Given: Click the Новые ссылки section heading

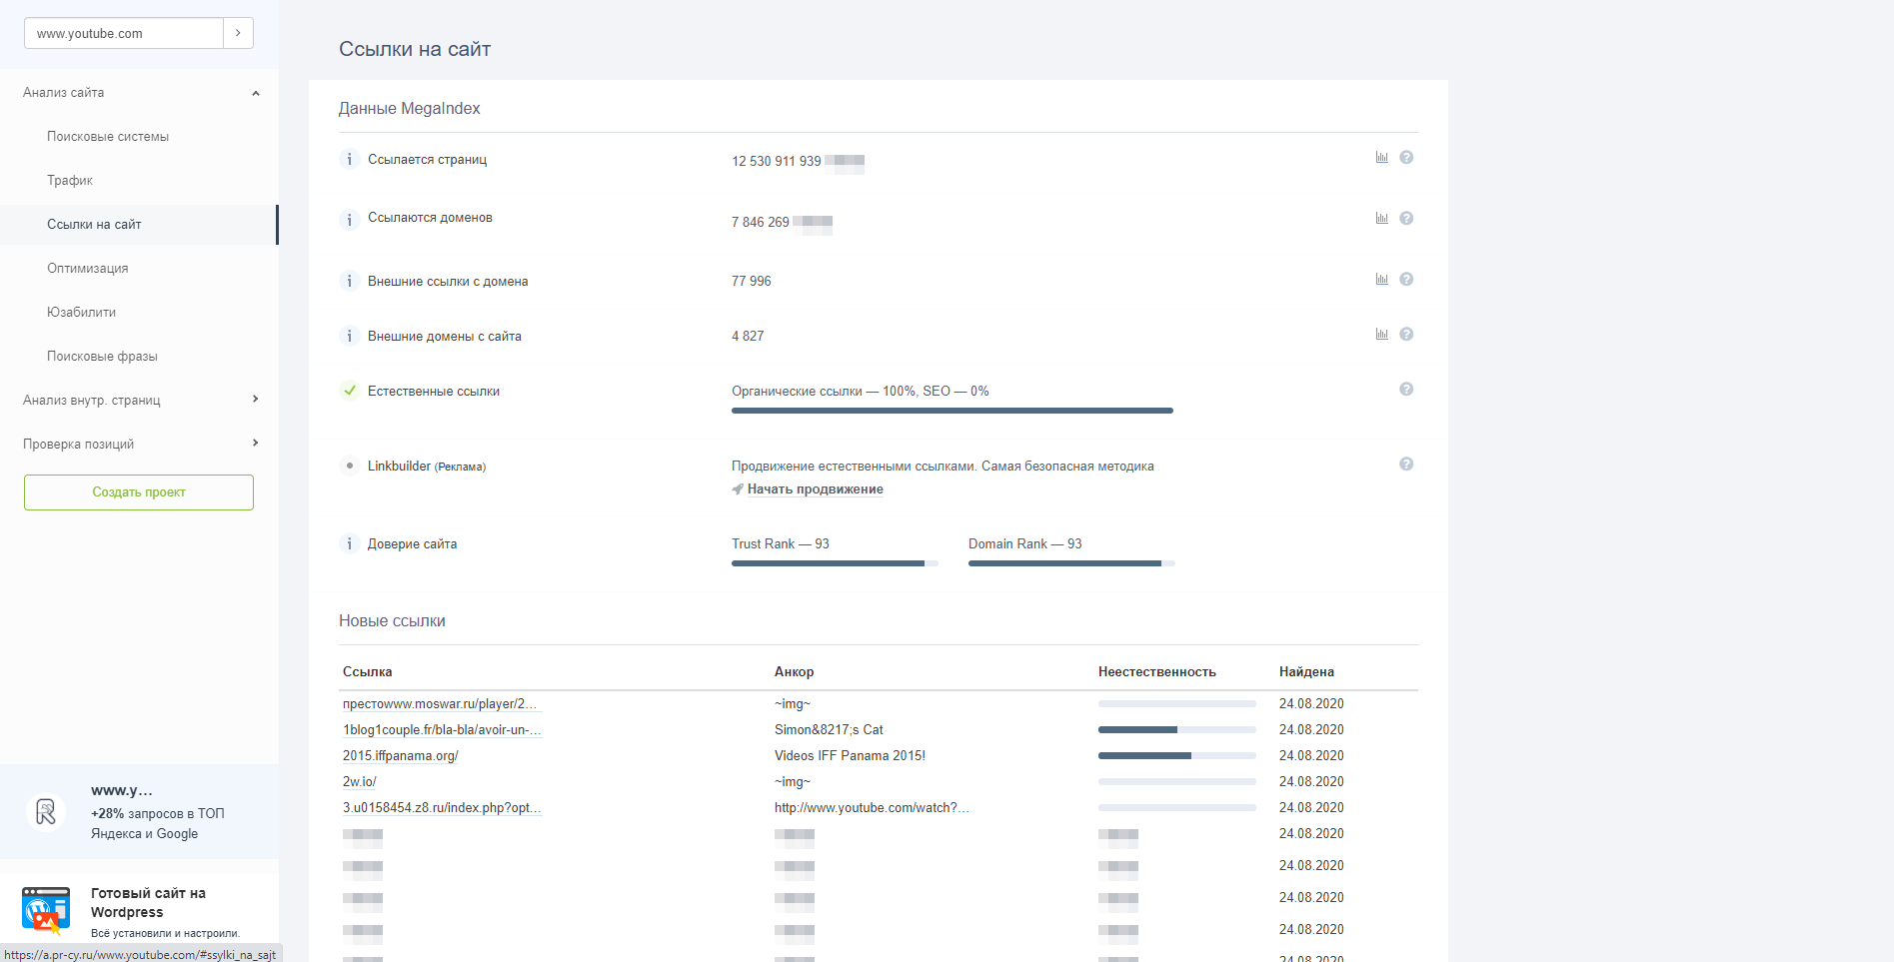Looking at the screenshot, I should [392, 621].
